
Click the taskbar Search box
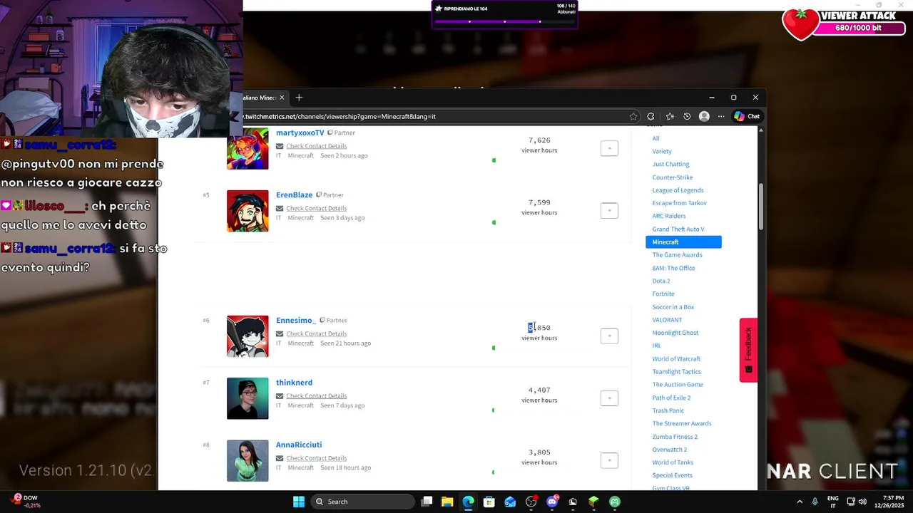click(363, 502)
